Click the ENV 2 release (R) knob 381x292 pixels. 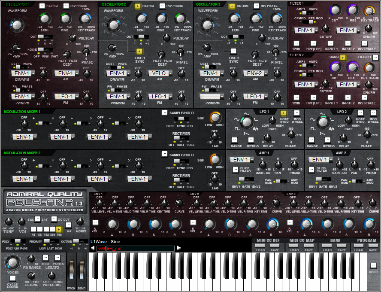click(272, 224)
